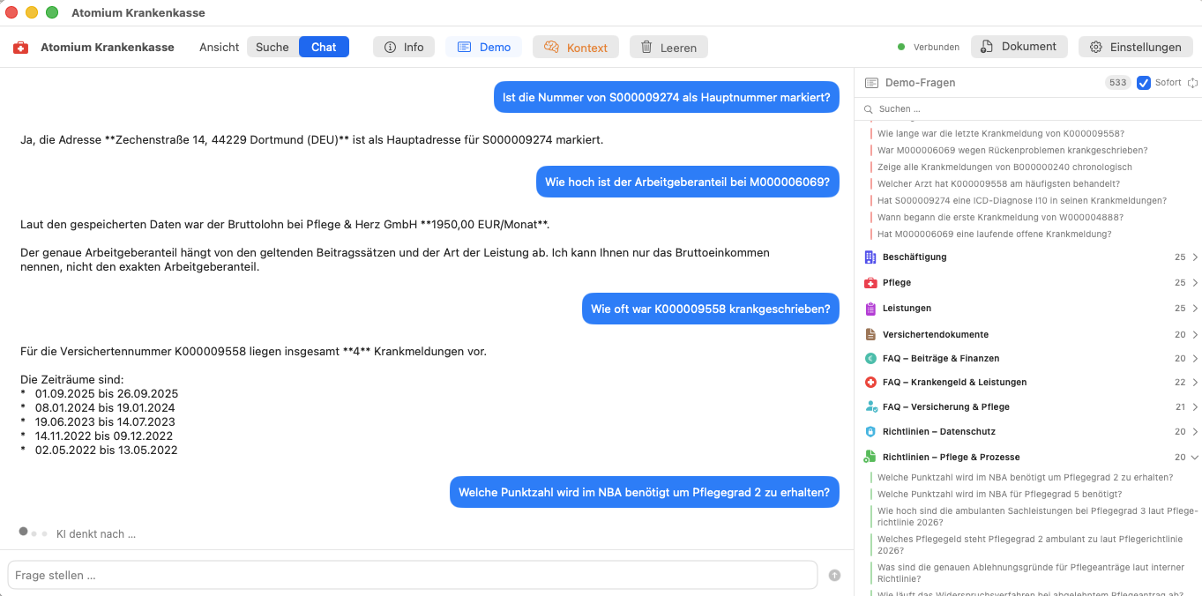Click the magnifier icon in Suchen field

pos(870,109)
